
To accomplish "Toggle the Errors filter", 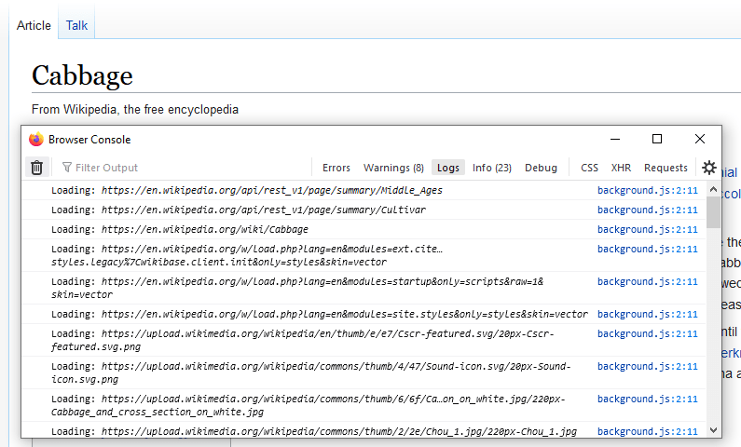I will tap(336, 168).
